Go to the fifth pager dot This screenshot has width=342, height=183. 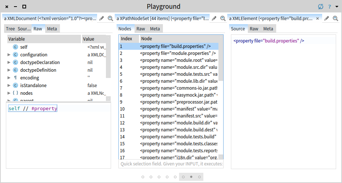pos(175,177)
